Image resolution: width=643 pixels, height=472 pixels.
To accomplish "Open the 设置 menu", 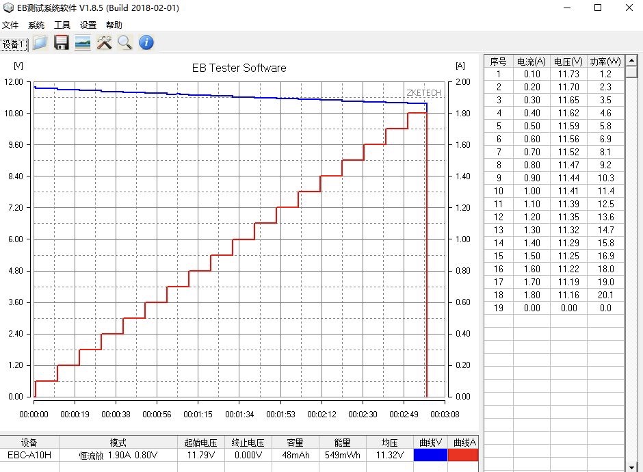I will point(88,25).
